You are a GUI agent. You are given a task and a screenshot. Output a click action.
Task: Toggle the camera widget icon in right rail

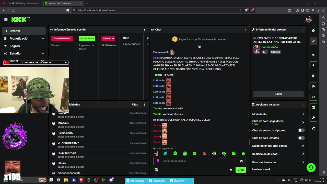pos(313,107)
